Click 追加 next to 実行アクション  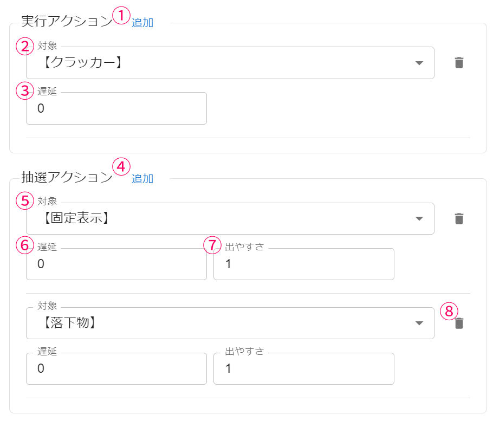click(142, 23)
